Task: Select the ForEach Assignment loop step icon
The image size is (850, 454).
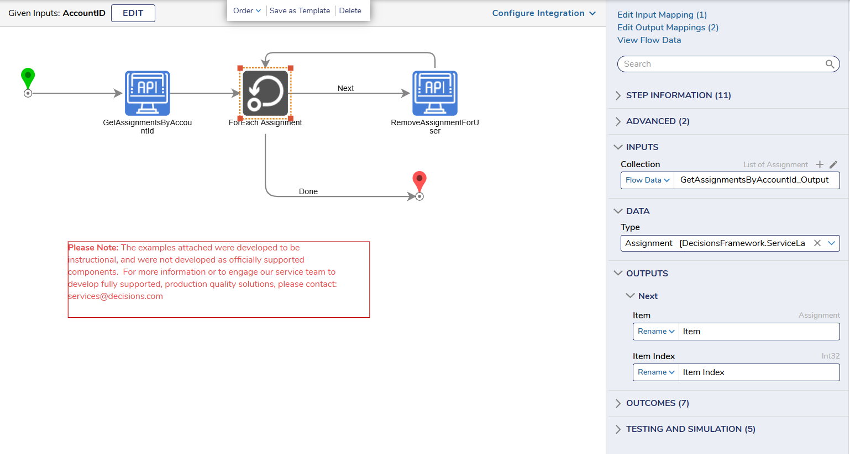Action: point(265,93)
